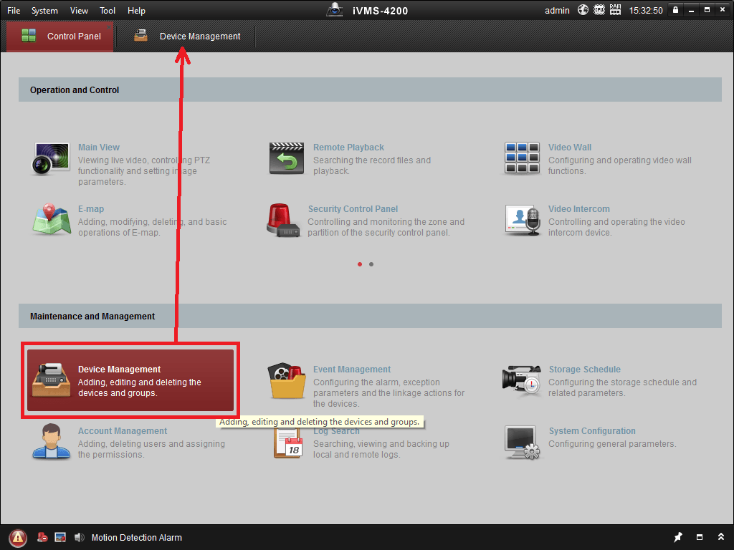This screenshot has width=734, height=550.
Task: Click the 15:32:50 clock display
Action: pos(646,10)
